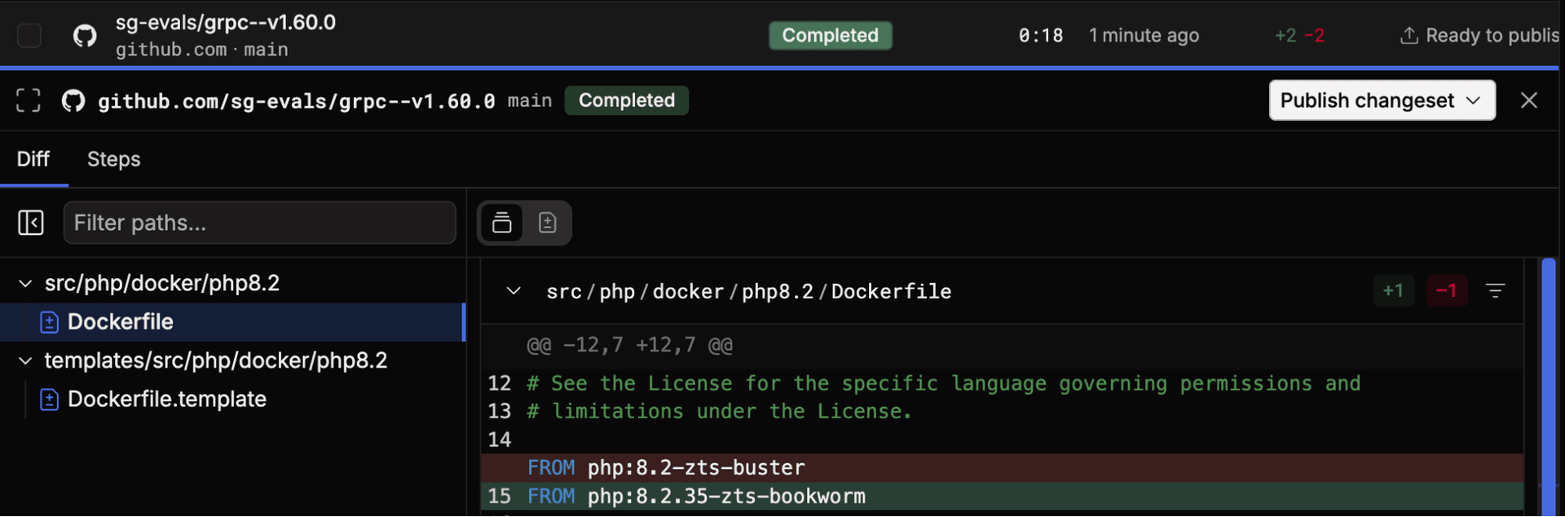Screen dimensions: 1565x517
Task: Click the sg-evals/grpc--v1.60.0 repository title
Action: point(226,23)
